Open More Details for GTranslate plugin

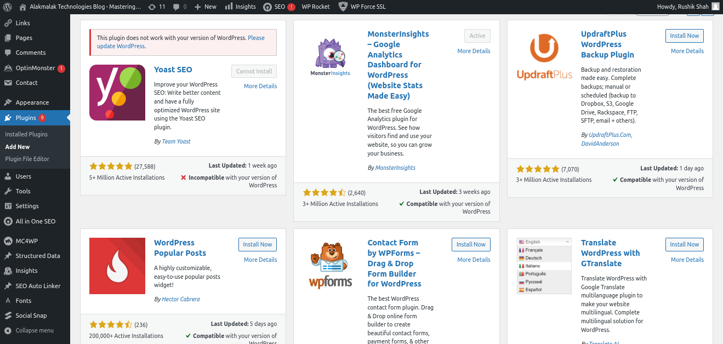(687, 260)
